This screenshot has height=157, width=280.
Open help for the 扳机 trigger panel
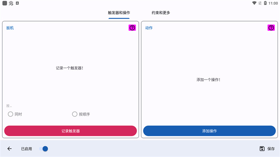[132, 28]
